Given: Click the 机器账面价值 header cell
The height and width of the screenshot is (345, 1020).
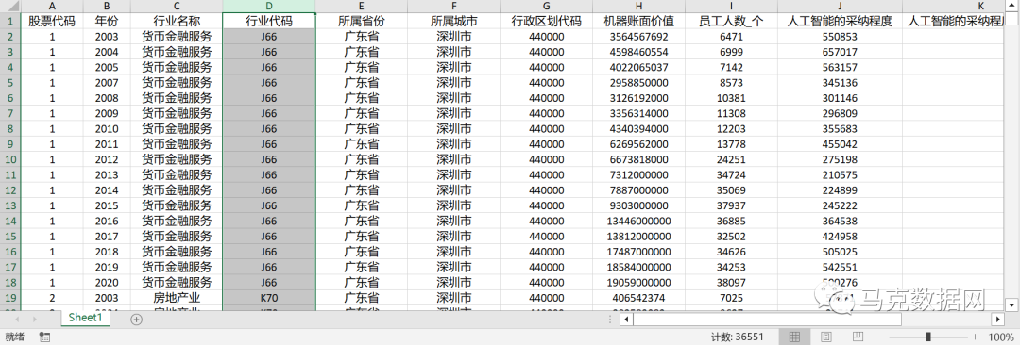Looking at the screenshot, I should coord(638,21).
